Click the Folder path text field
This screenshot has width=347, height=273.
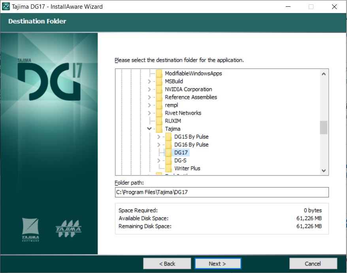(222, 192)
